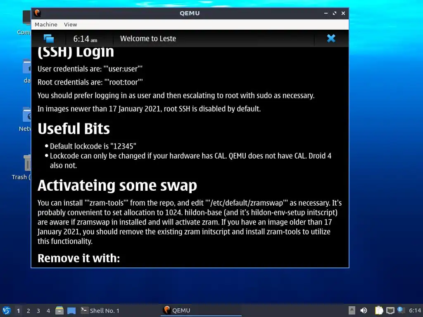Click the 6:14 am clock status area
423x317 pixels.
(x=85, y=39)
